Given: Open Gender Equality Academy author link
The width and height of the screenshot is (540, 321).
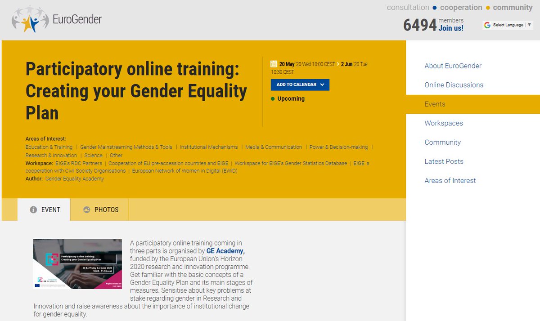Looking at the screenshot, I should tap(75, 179).
